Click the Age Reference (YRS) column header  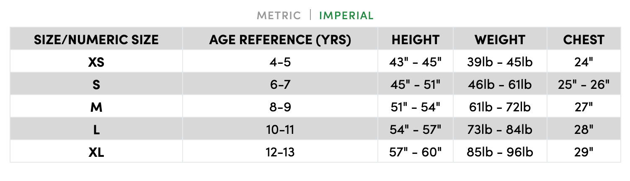(x=280, y=40)
